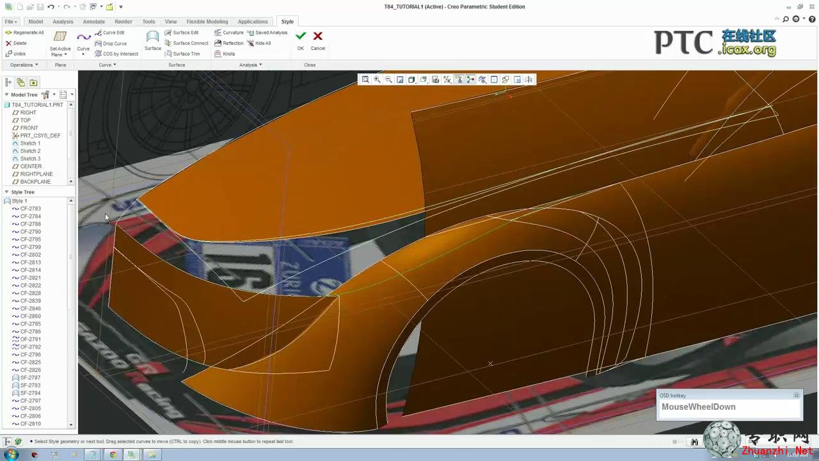Expand the Operations group dropdown
Screen dimensions: 819x461
click(24, 65)
